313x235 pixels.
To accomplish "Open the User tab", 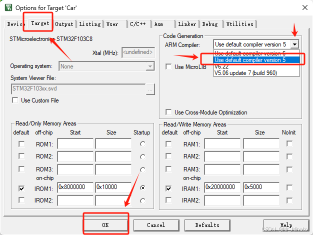I will (x=115, y=24).
